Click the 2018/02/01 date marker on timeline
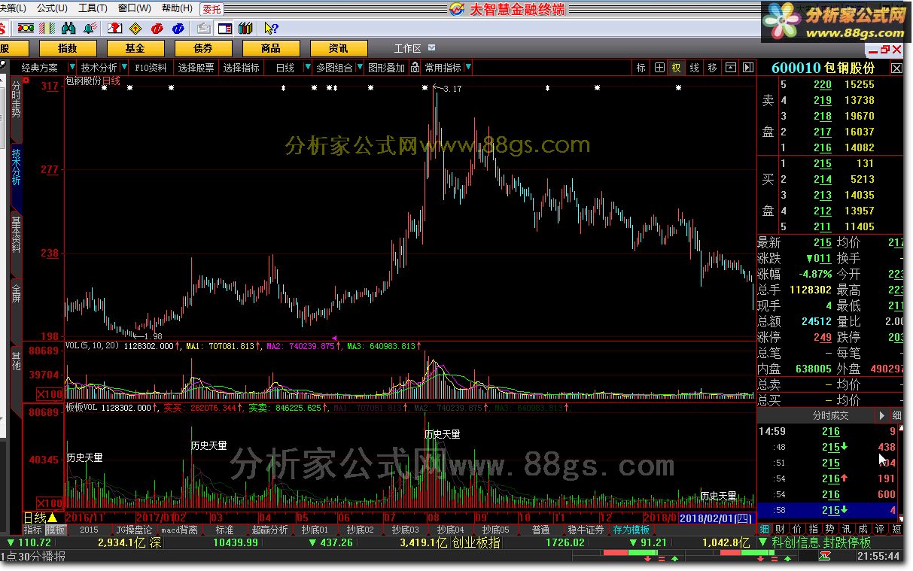 716,518
